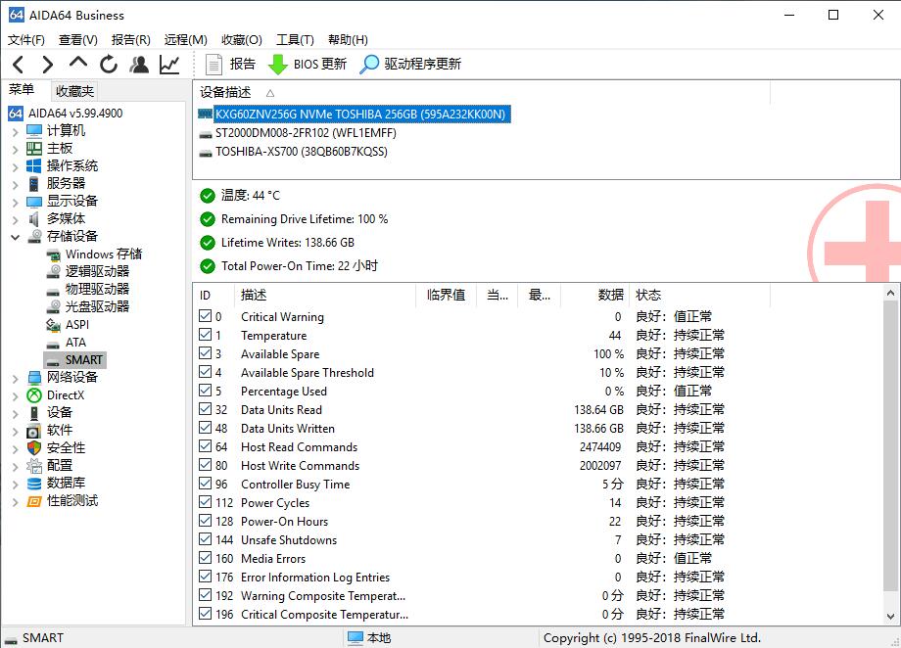This screenshot has height=648, width=901.
Task: Select the DirectX Xbox-logo item
Action: point(56,395)
